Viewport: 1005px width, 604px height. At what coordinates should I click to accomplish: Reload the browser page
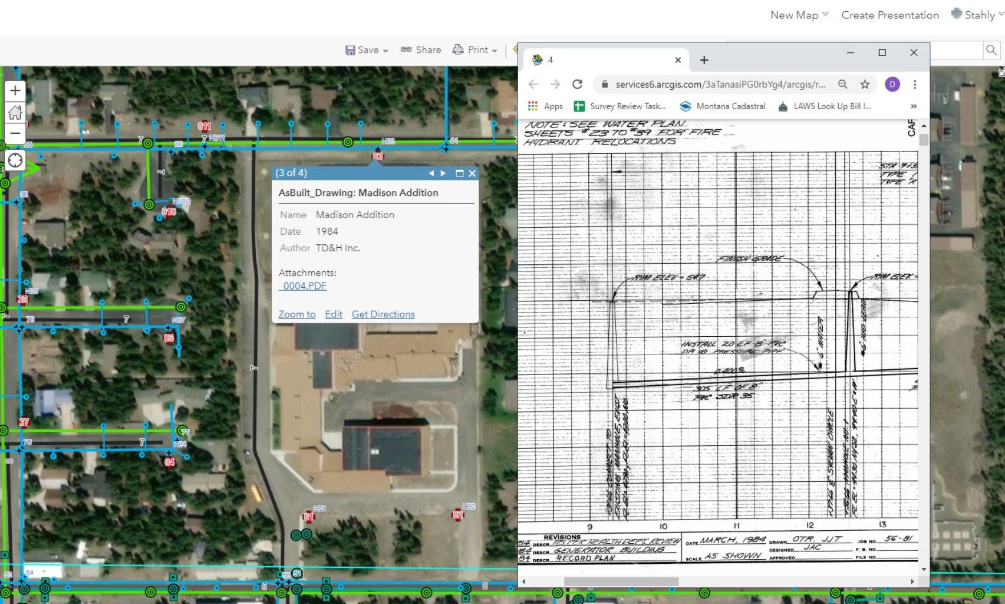pyautogui.click(x=577, y=84)
